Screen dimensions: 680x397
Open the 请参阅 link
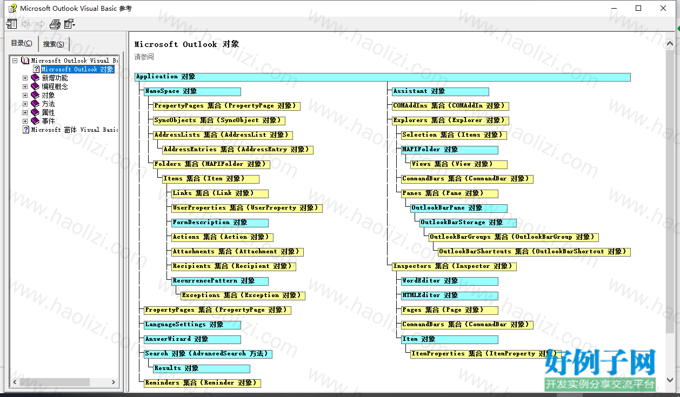point(144,57)
